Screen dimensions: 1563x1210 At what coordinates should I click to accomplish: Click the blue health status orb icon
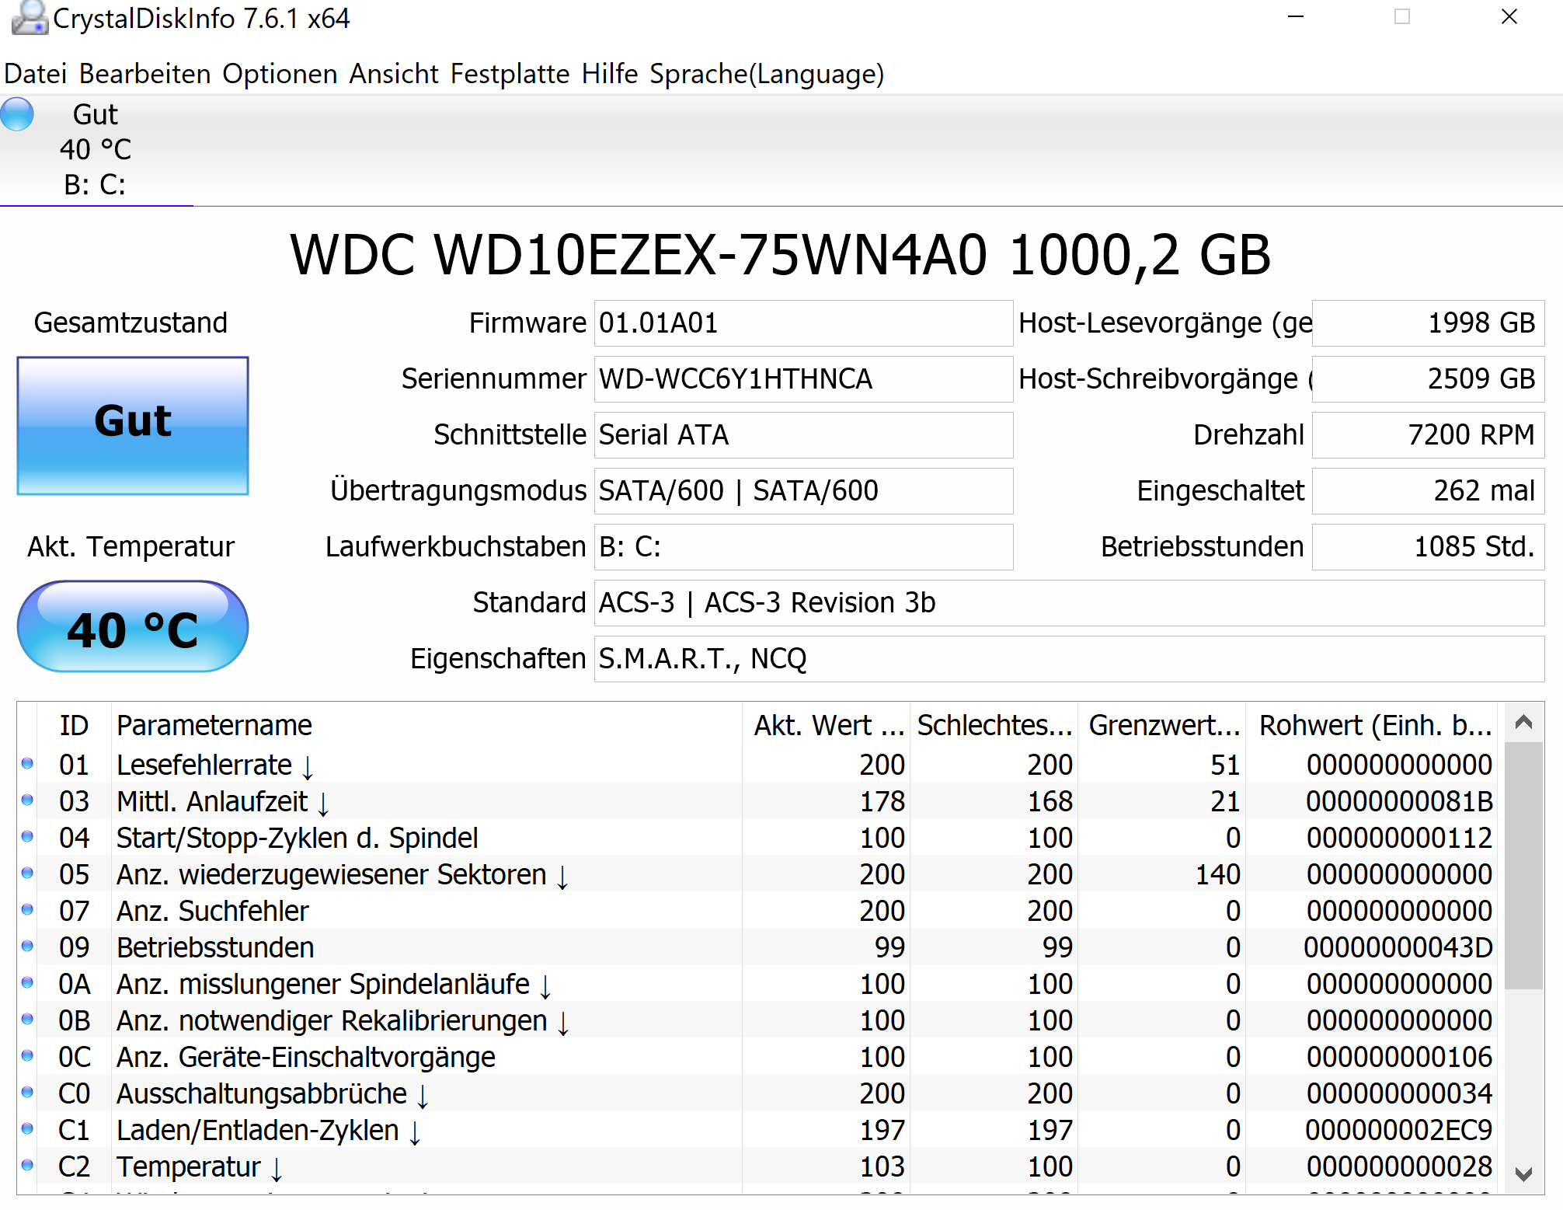pos(17,114)
